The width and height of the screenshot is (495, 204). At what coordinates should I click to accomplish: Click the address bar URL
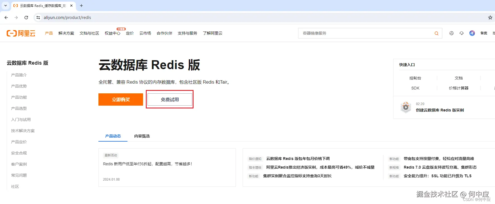tap(67, 18)
